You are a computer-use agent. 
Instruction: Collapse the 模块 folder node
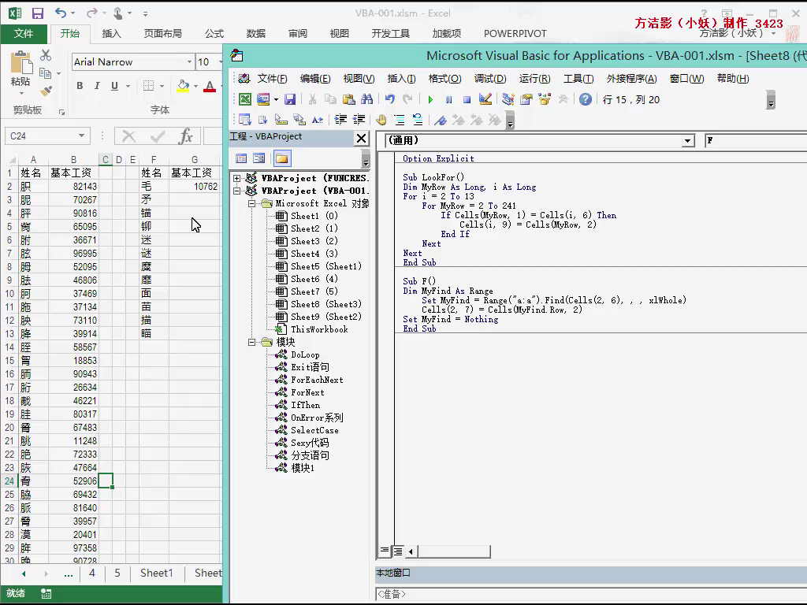click(251, 342)
